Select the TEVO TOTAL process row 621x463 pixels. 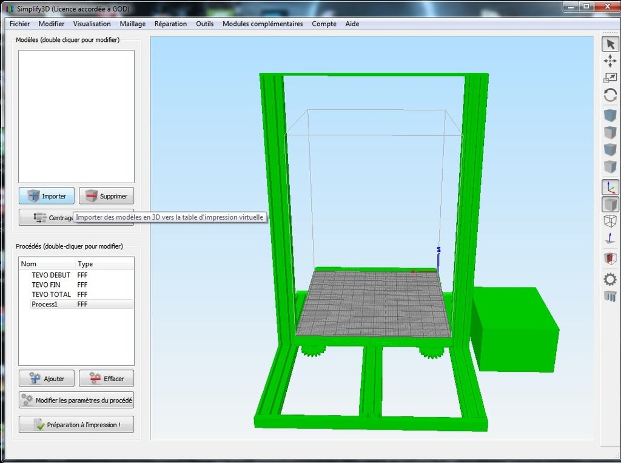[x=52, y=294]
